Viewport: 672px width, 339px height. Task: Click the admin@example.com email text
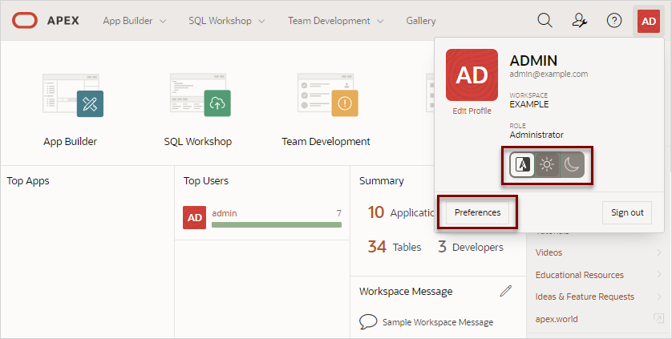click(x=549, y=74)
